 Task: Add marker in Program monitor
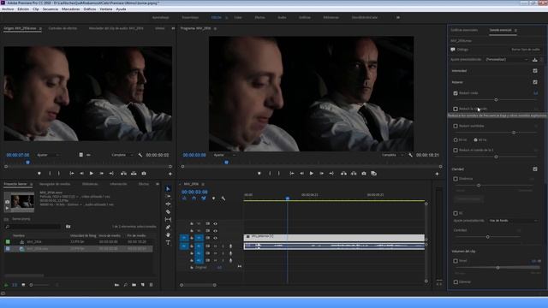click(x=259, y=174)
